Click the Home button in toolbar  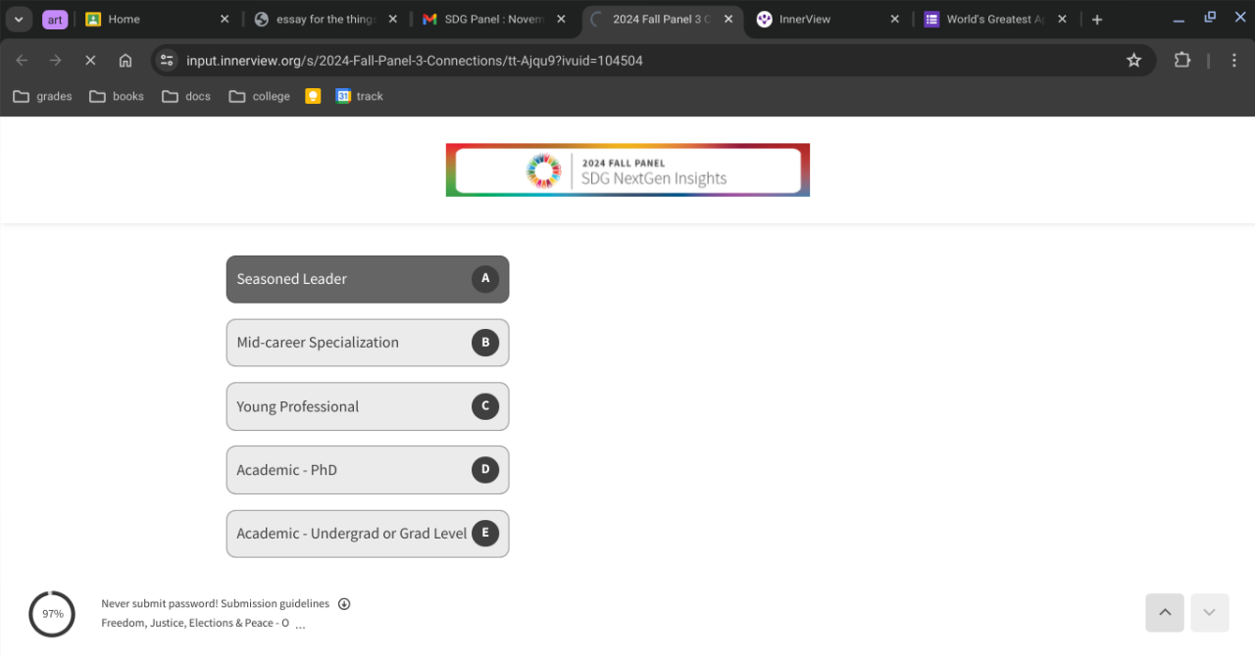tap(125, 61)
